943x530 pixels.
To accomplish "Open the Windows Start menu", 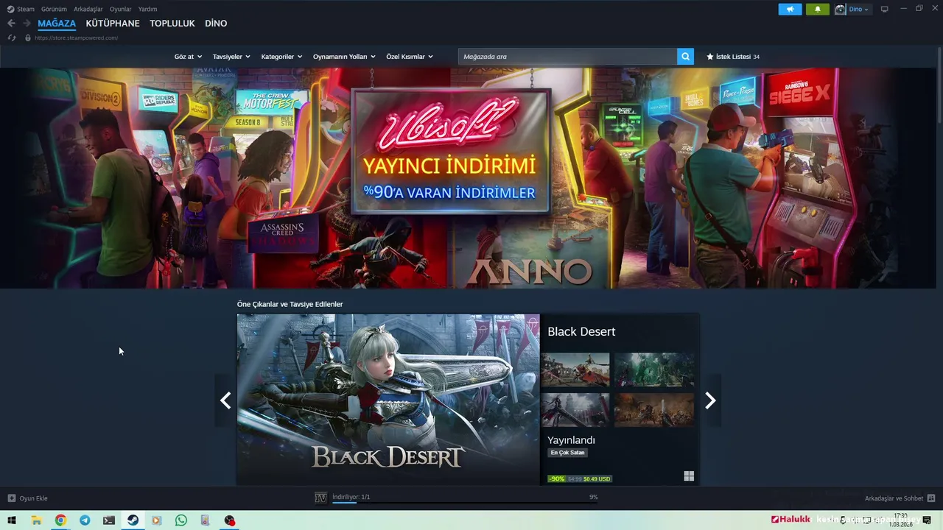I will click(x=12, y=520).
